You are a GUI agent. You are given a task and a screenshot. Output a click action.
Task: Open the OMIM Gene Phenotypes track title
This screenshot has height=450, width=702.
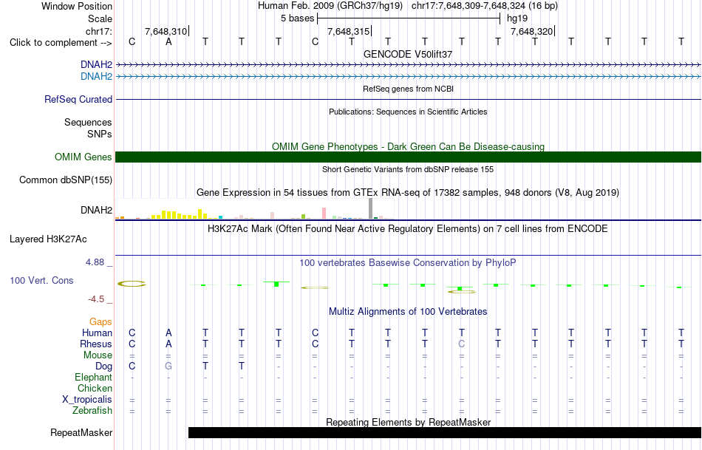click(408, 146)
